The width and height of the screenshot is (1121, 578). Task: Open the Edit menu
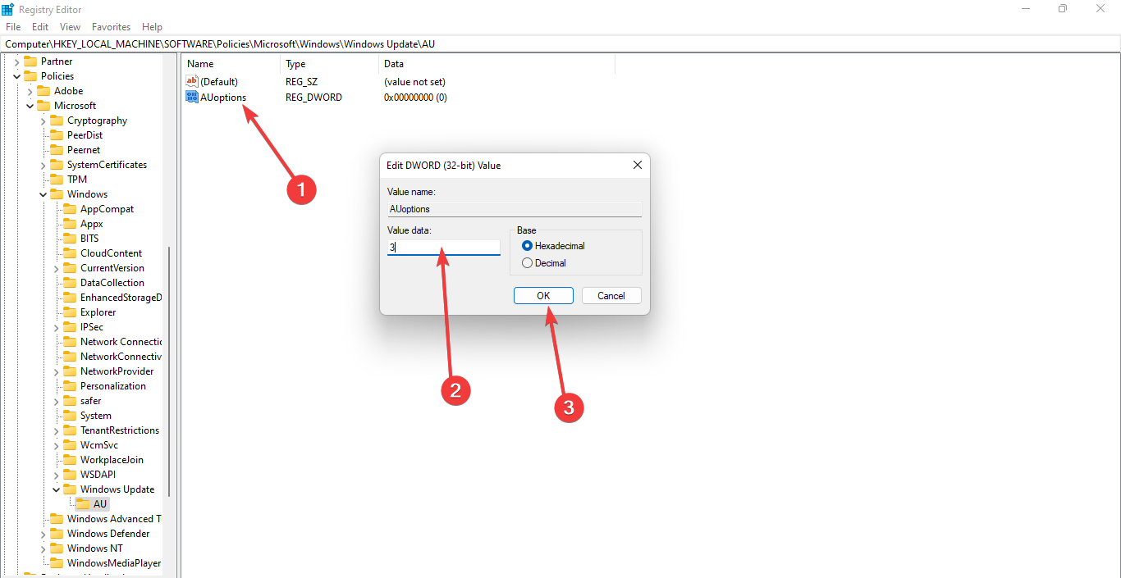pos(40,27)
